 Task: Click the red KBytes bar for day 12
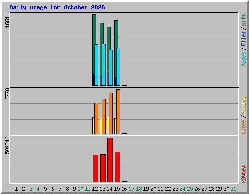(95, 168)
